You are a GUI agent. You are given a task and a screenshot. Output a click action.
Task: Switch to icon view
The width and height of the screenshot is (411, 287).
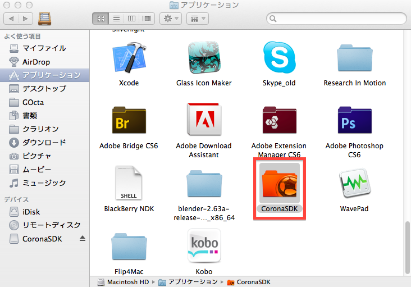point(101,19)
